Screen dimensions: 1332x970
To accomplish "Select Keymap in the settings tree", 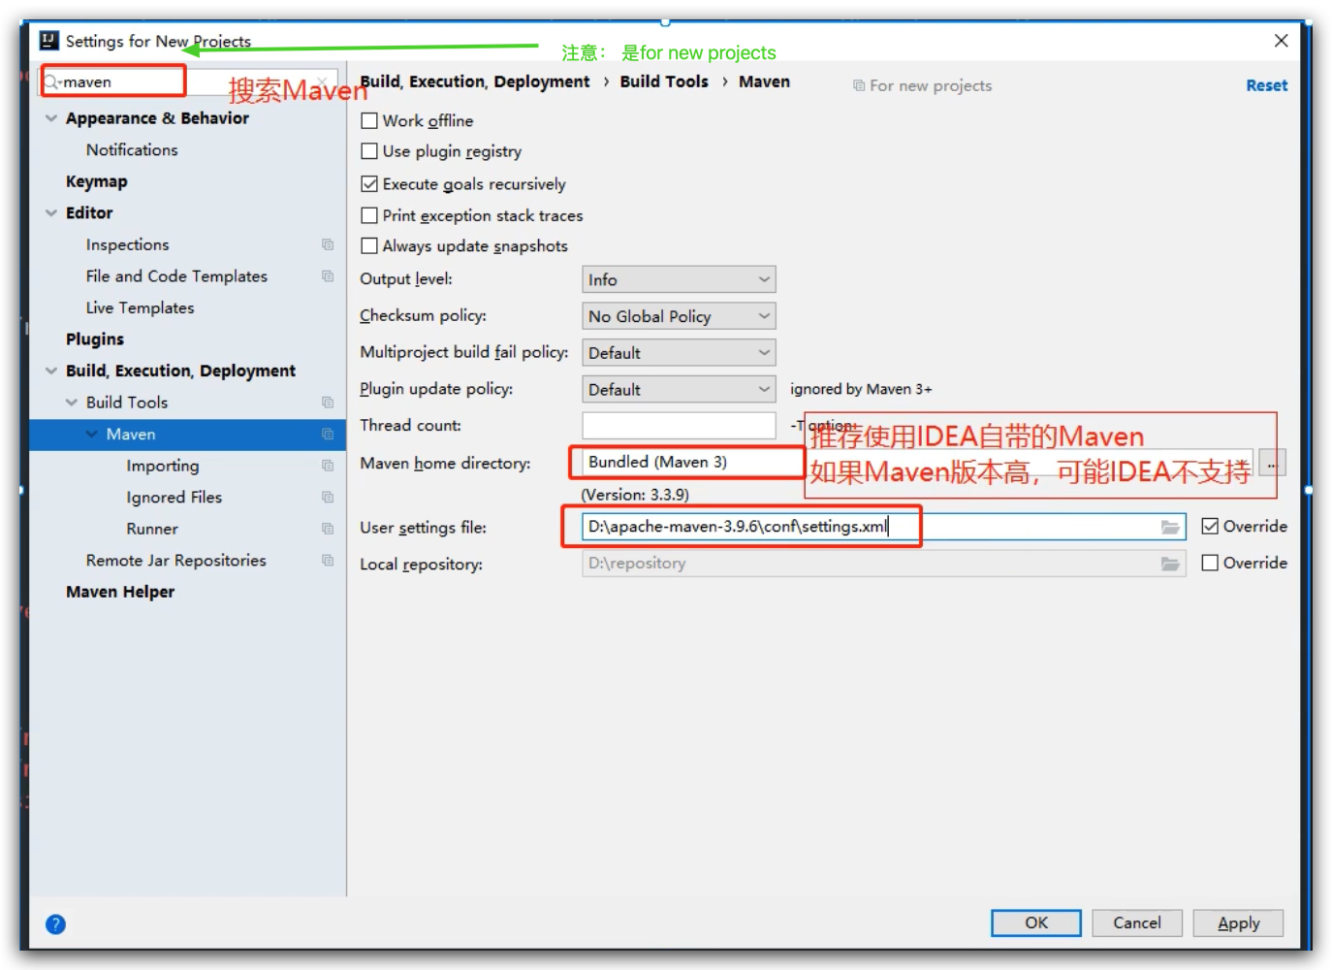I will 96,181.
